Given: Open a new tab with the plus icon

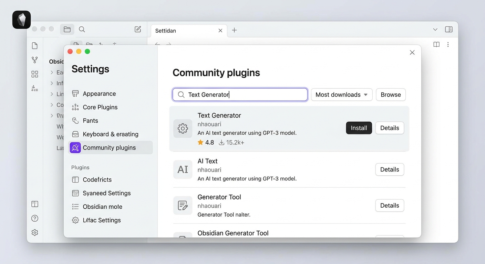Looking at the screenshot, I should (234, 30).
